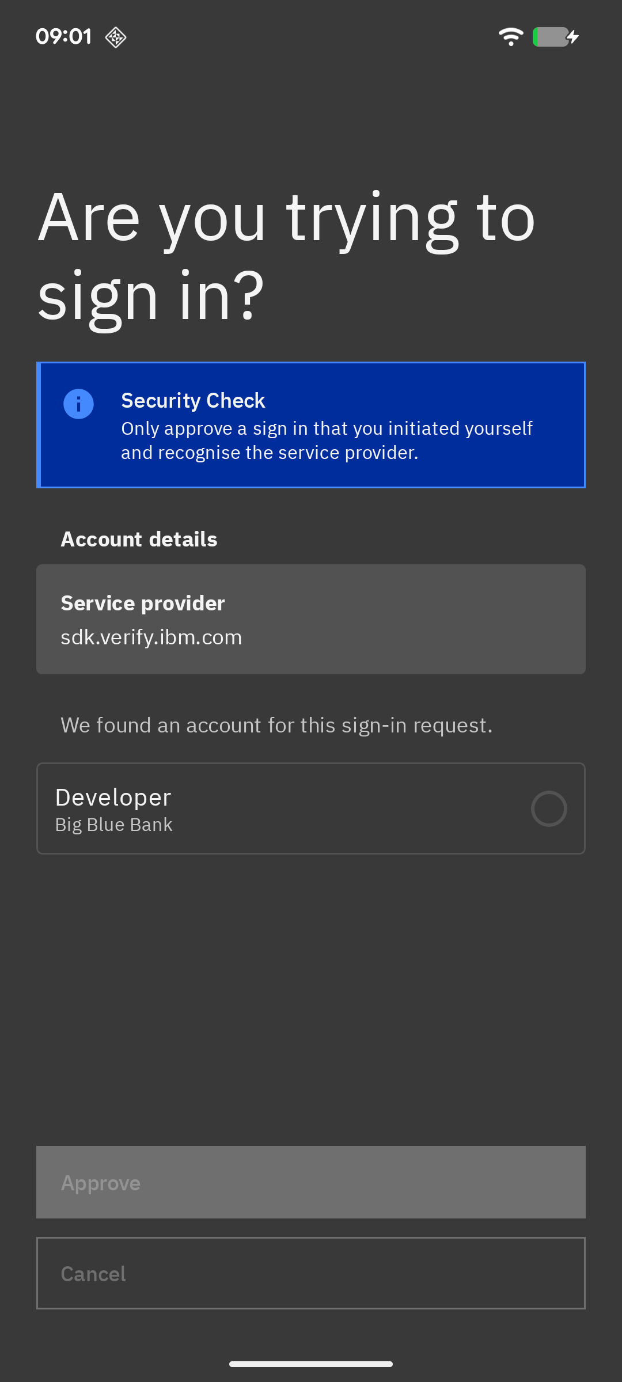Select the Developer account radio button
The height and width of the screenshot is (1382, 622).
click(549, 808)
